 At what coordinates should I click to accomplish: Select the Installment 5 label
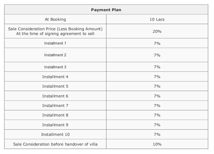pyautogui.click(x=55, y=86)
